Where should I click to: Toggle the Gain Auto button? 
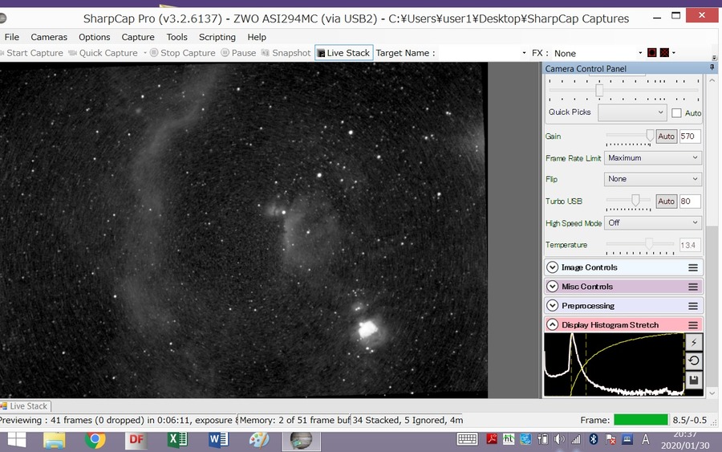tap(666, 136)
